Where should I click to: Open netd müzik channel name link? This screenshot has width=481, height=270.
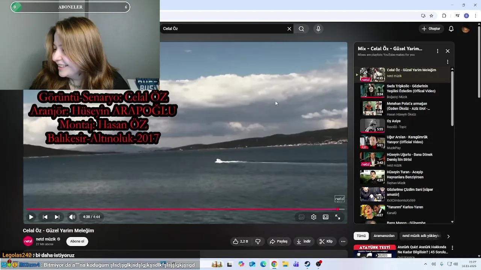tap(46, 239)
